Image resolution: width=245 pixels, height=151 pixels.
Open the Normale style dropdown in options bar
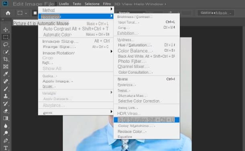coord(131,12)
